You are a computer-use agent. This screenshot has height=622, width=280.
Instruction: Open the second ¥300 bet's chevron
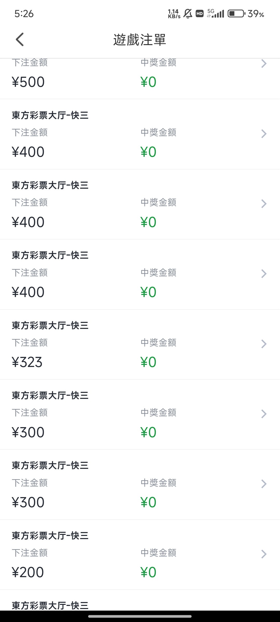[x=264, y=484]
